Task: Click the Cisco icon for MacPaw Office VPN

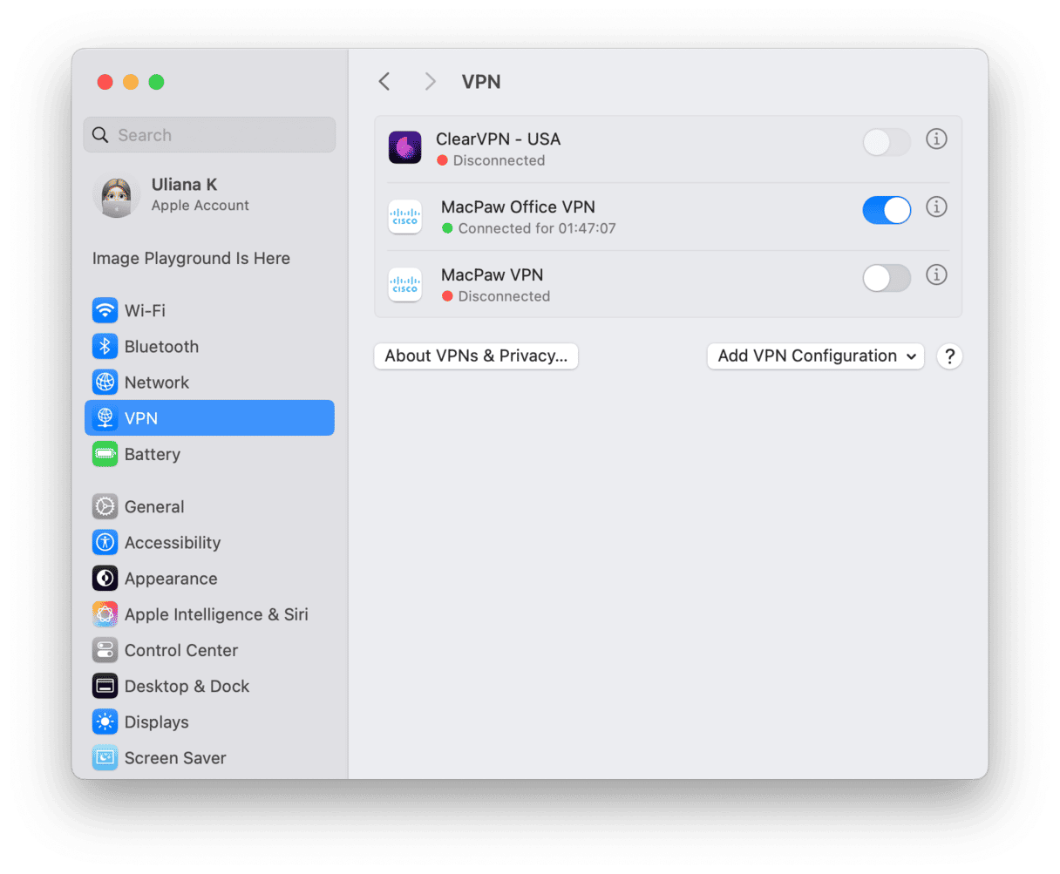Action: click(404, 216)
